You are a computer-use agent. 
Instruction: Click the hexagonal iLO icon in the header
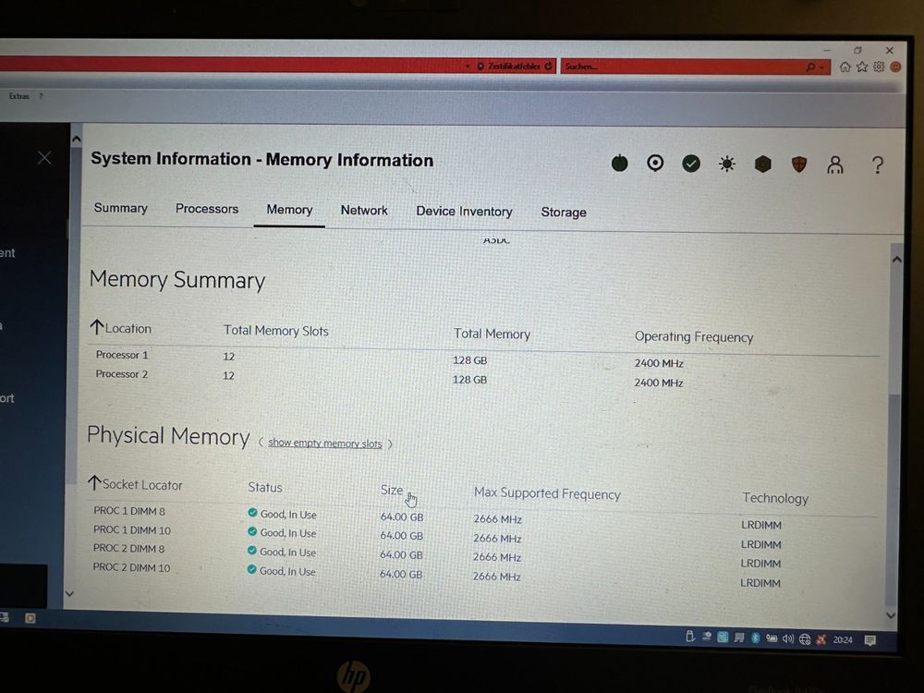(762, 164)
